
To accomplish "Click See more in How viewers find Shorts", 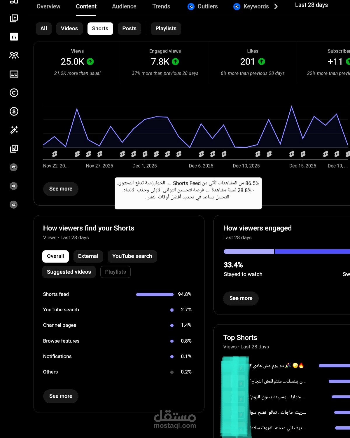I will tap(61, 396).
